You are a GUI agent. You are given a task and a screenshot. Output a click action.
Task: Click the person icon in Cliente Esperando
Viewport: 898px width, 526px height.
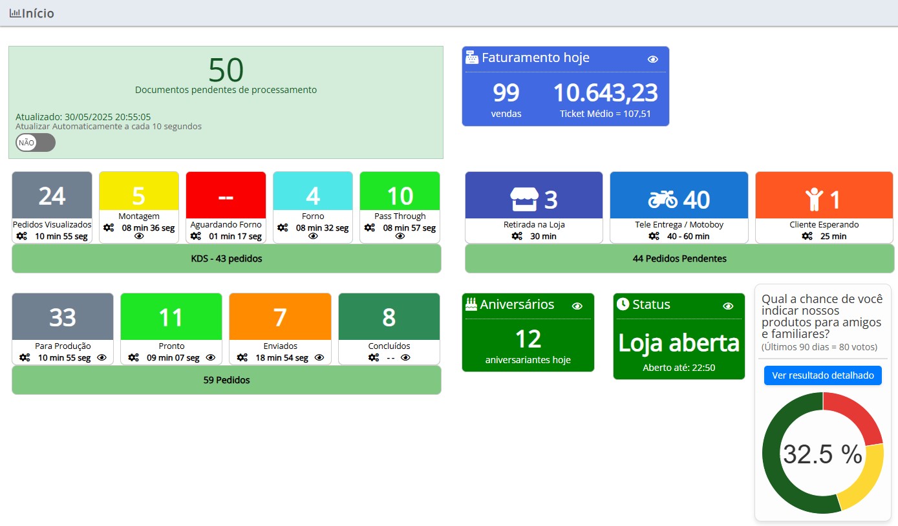click(813, 200)
